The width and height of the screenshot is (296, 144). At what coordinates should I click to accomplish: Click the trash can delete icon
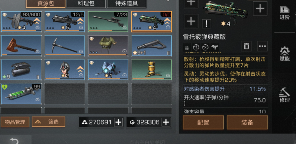click(246, 46)
